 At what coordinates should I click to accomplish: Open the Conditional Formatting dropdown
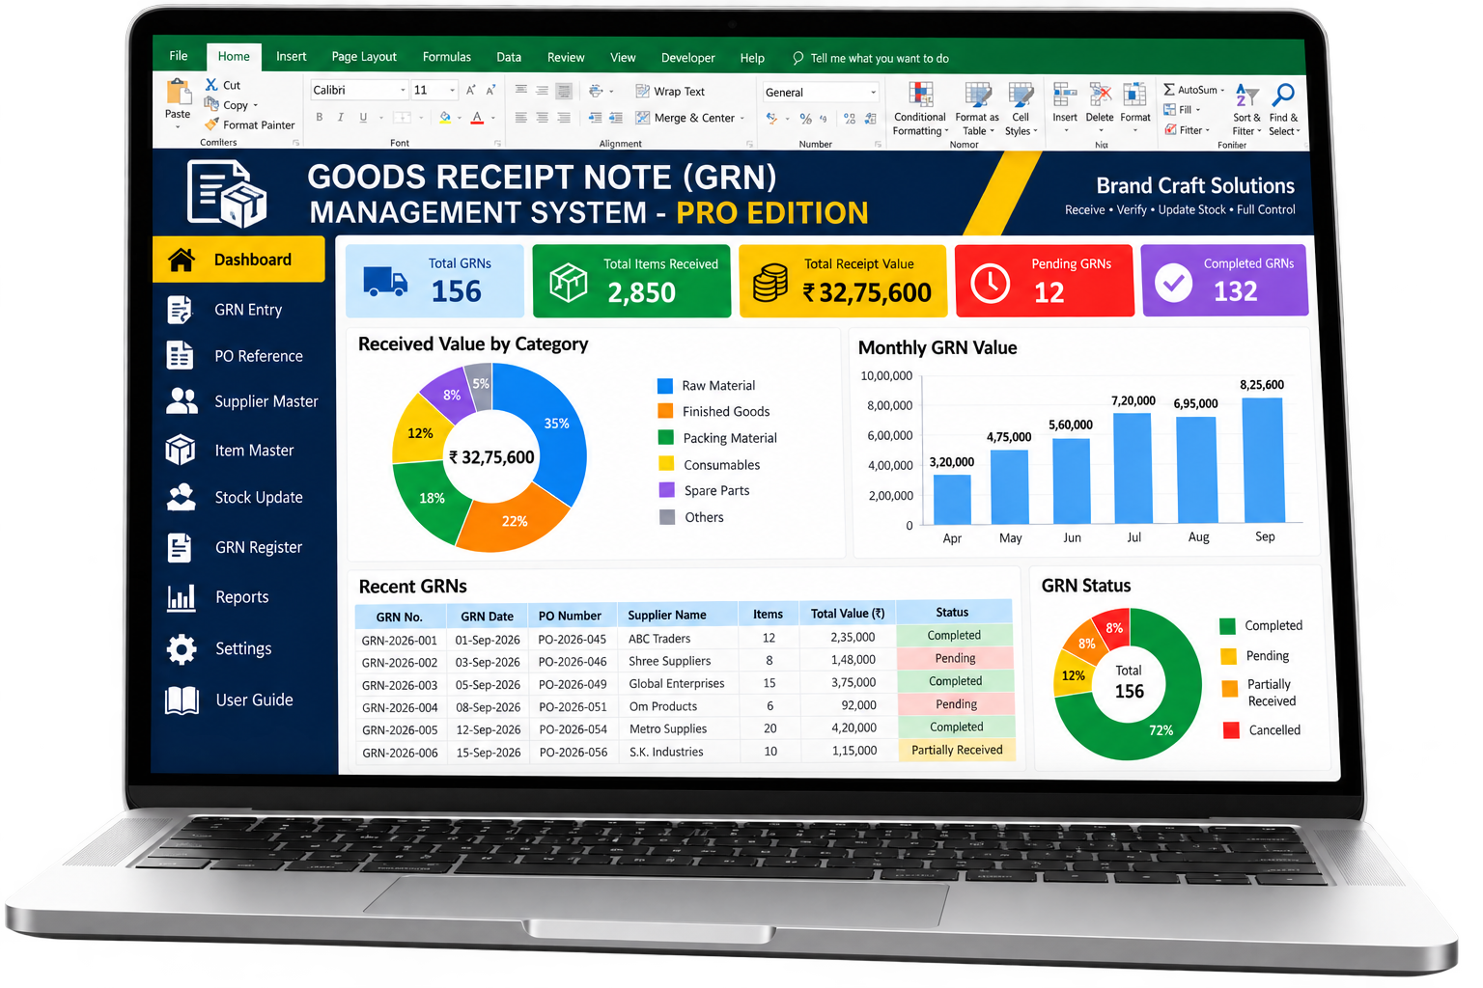pos(919,109)
